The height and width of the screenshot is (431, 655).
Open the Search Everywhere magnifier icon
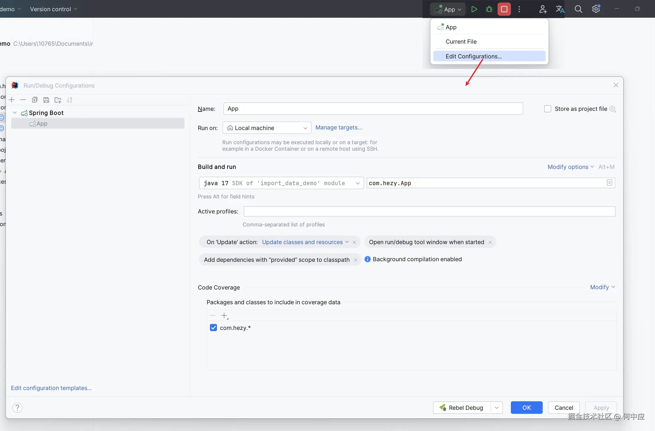click(578, 9)
